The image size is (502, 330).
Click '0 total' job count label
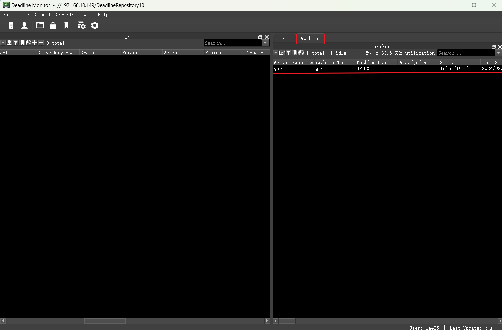coord(55,43)
